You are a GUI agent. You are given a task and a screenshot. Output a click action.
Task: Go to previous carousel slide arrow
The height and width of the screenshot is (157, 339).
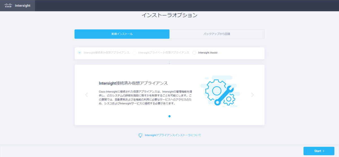pos(86,95)
